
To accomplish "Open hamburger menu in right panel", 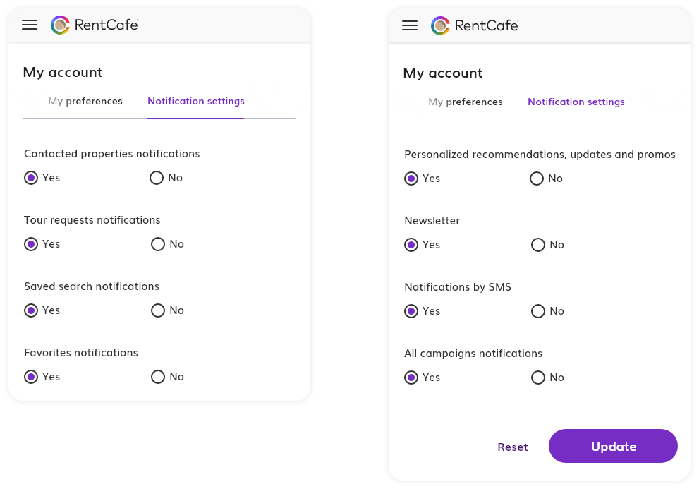I will (x=410, y=26).
